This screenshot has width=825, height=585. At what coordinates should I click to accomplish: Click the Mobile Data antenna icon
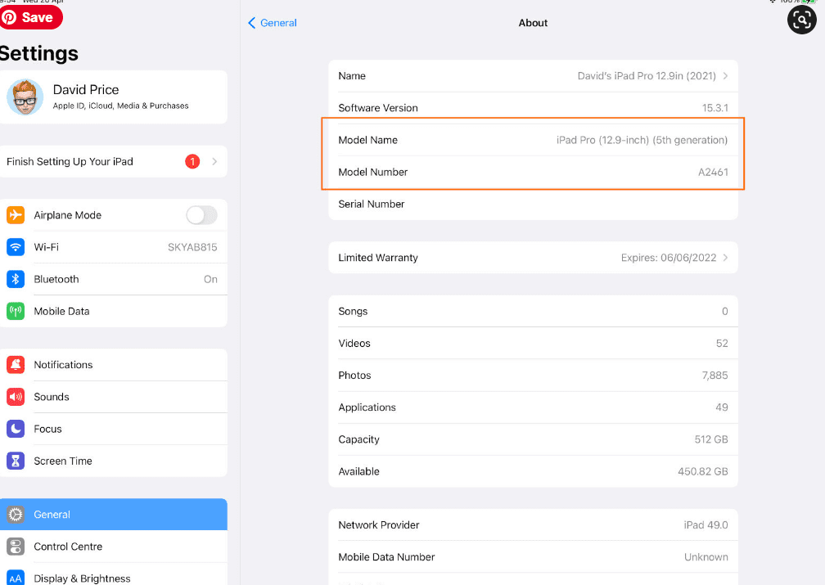(16, 312)
